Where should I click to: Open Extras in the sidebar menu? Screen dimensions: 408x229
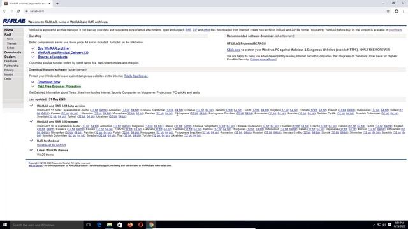[x=11, y=48]
